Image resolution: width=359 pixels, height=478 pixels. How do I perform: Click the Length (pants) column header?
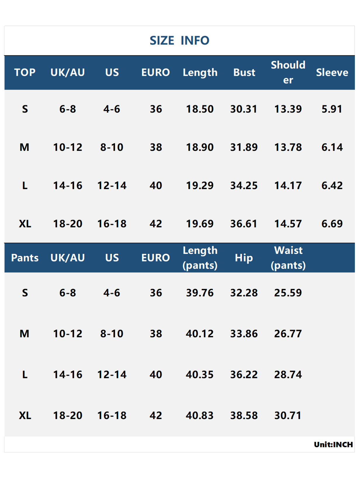tap(200, 258)
